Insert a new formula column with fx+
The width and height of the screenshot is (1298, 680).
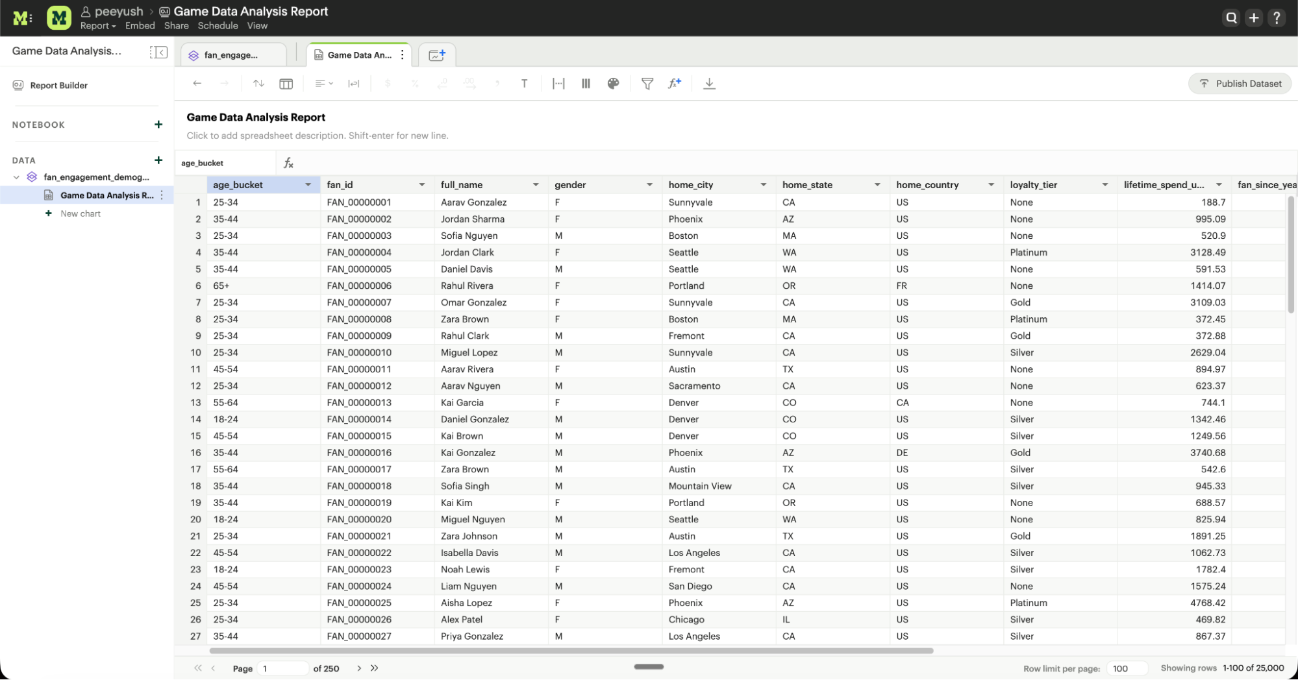click(674, 83)
